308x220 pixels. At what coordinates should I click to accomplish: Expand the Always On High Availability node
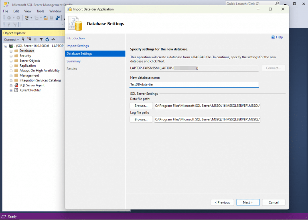(11, 71)
